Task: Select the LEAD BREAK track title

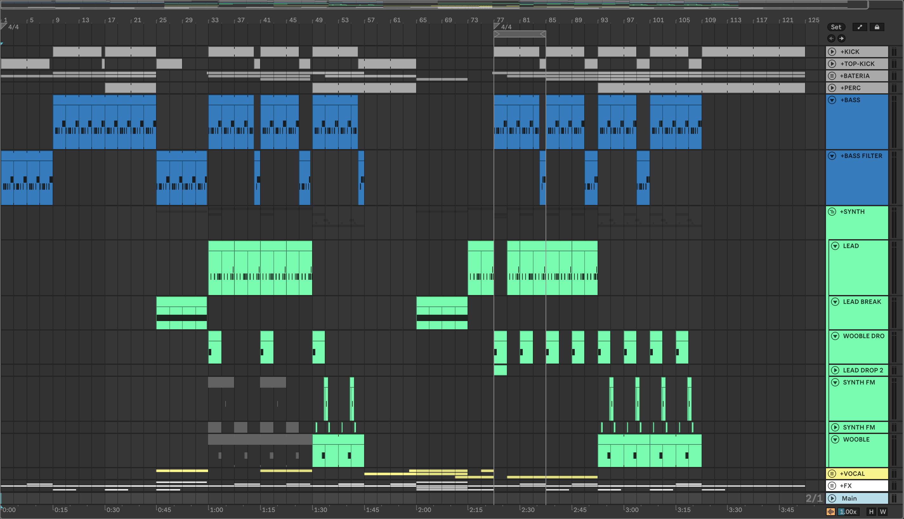Action: tap(862, 302)
